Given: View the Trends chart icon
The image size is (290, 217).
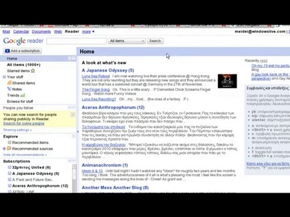Looking at the screenshot, I should click(23, 95).
